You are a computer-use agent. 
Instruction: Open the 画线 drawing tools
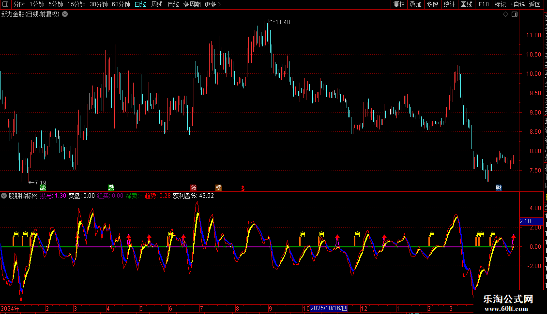coord(466,4)
